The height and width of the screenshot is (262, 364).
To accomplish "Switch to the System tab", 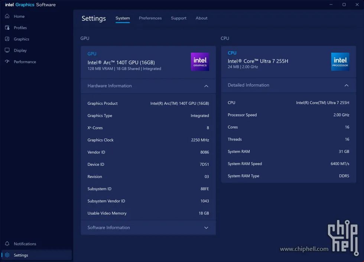I will coord(123,18).
